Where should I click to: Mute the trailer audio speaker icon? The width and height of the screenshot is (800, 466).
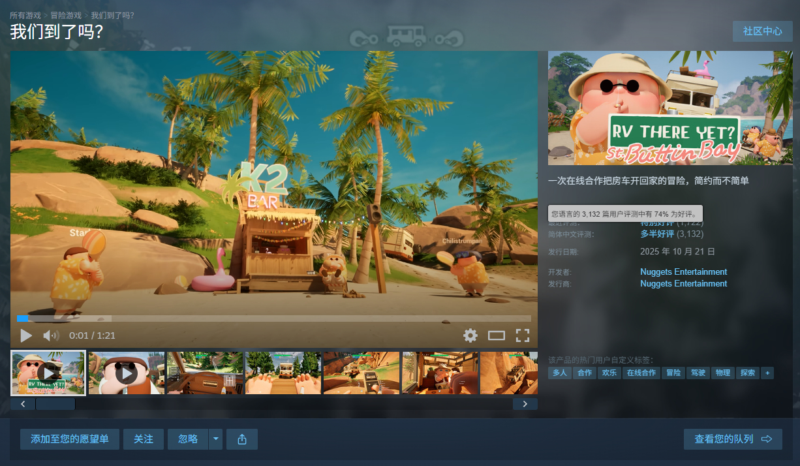pyautogui.click(x=51, y=335)
